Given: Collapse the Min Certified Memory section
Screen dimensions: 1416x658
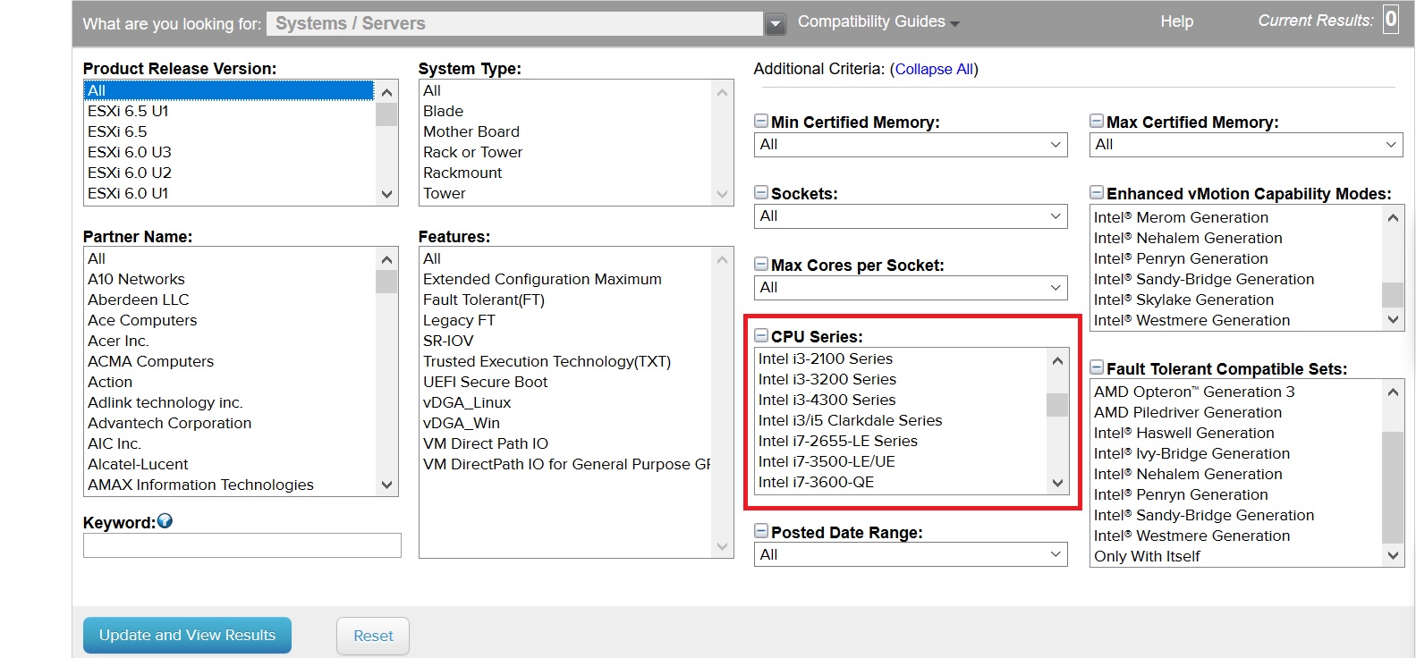Looking at the screenshot, I should pyautogui.click(x=761, y=122).
